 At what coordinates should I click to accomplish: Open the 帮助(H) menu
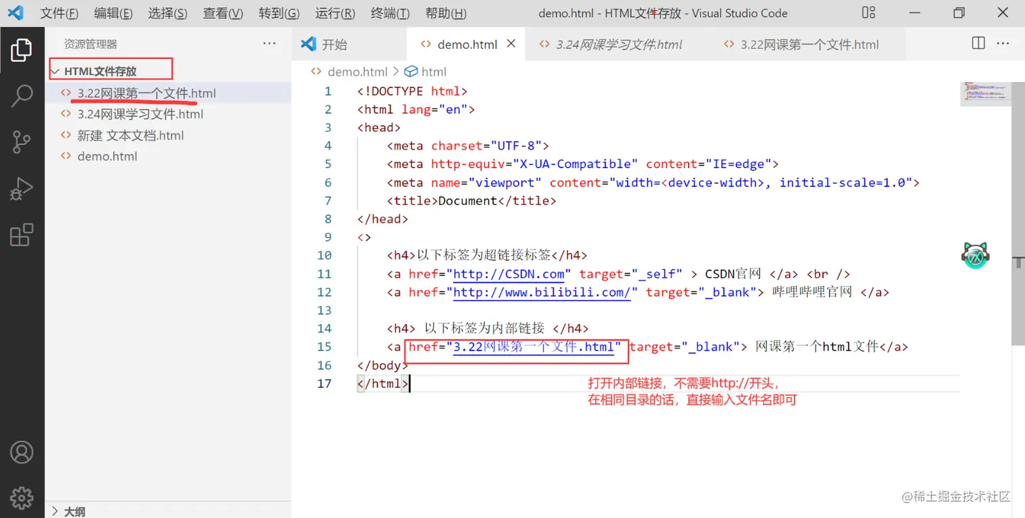(x=445, y=14)
